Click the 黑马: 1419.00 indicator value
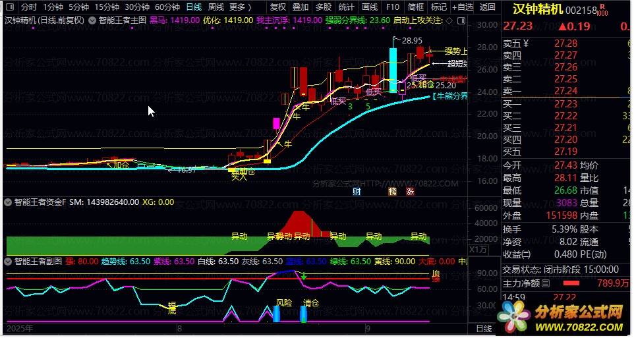Image resolution: width=634 pixels, height=338 pixels. pyautogui.click(x=175, y=20)
